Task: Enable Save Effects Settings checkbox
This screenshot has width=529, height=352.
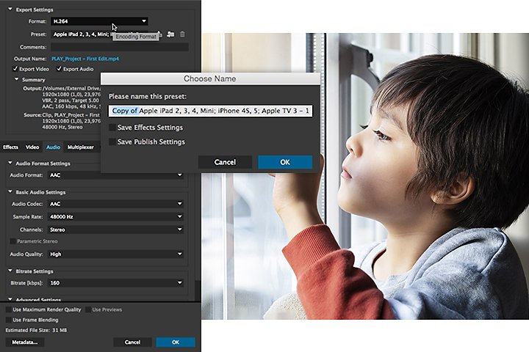Action: coord(112,128)
